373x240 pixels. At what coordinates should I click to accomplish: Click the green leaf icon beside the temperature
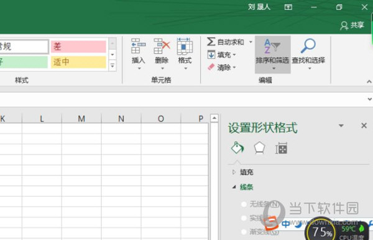(x=362, y=228)
